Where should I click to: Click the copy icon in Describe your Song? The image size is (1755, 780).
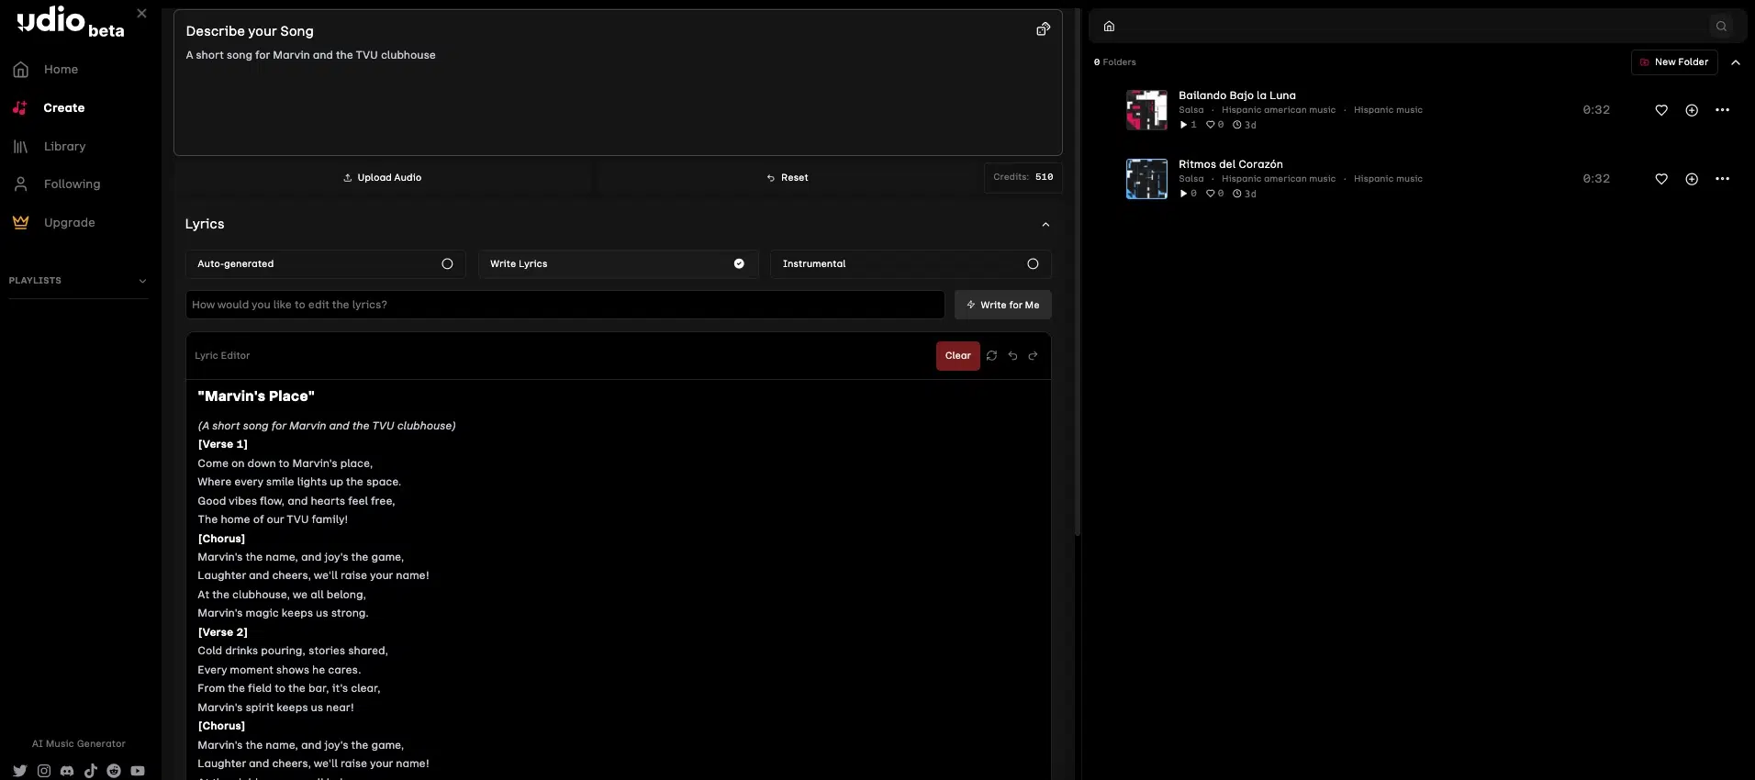[x=1043, y=29]
